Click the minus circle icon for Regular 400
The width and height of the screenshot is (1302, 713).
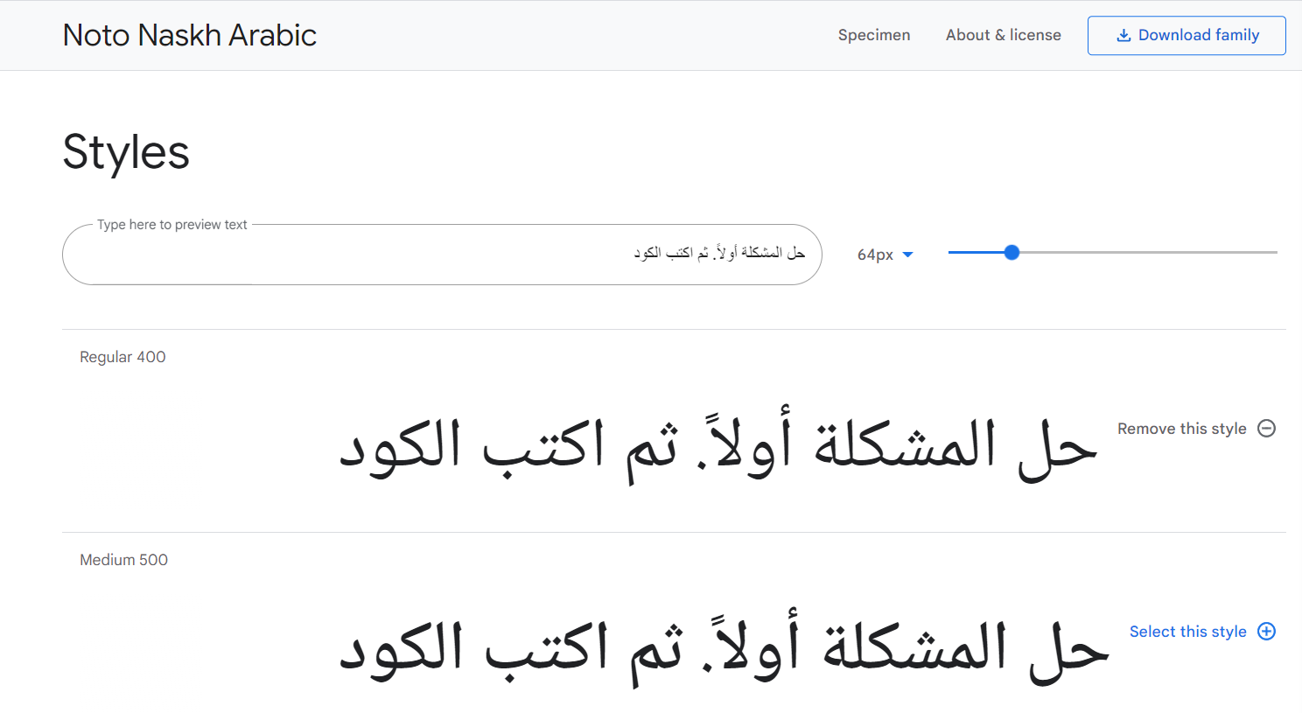1266,429
